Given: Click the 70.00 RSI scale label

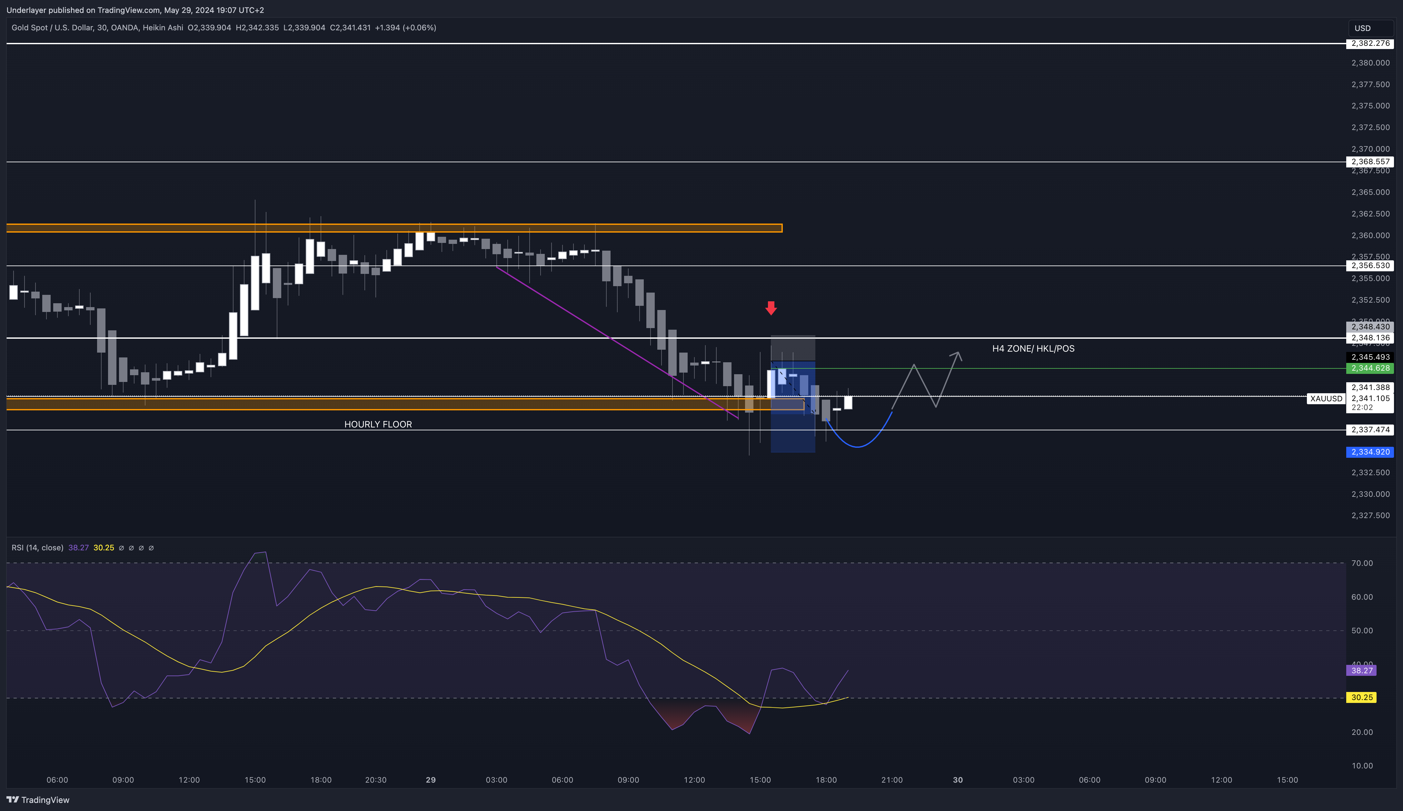Looking at the screenshot, I should click(x=1362, y=563).
